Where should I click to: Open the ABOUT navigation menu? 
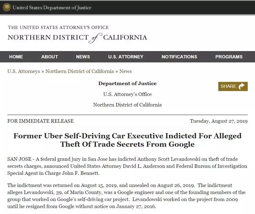coord(50,57)
